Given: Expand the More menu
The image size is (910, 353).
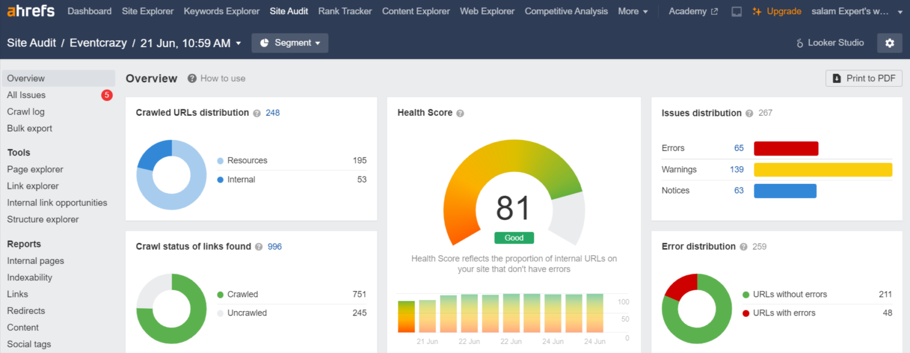Looking at the screenshot, I should pos(632,11).
